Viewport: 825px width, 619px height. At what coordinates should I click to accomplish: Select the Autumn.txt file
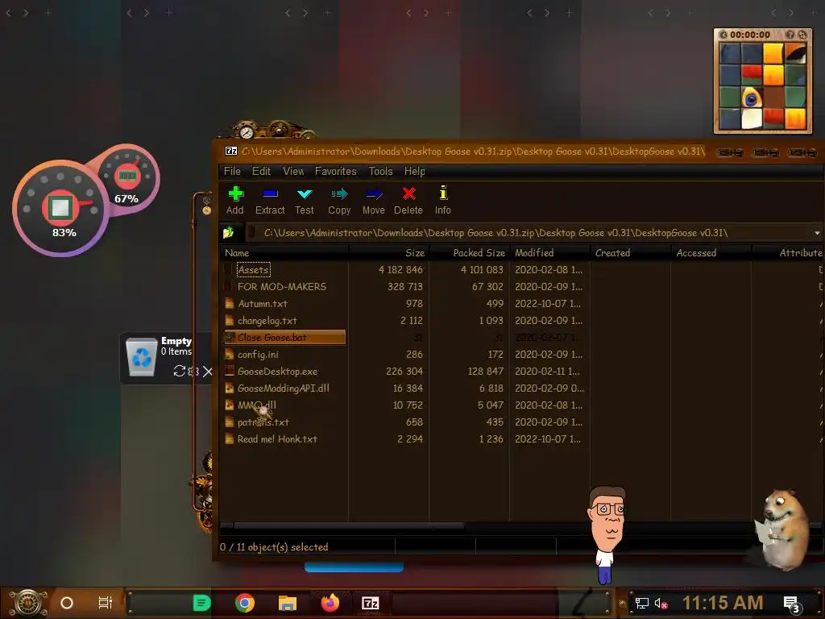tap(263, 304)
